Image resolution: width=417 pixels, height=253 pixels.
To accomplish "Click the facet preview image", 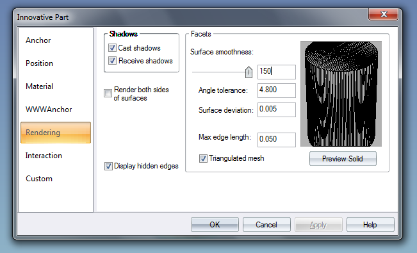I will (341, 94).
